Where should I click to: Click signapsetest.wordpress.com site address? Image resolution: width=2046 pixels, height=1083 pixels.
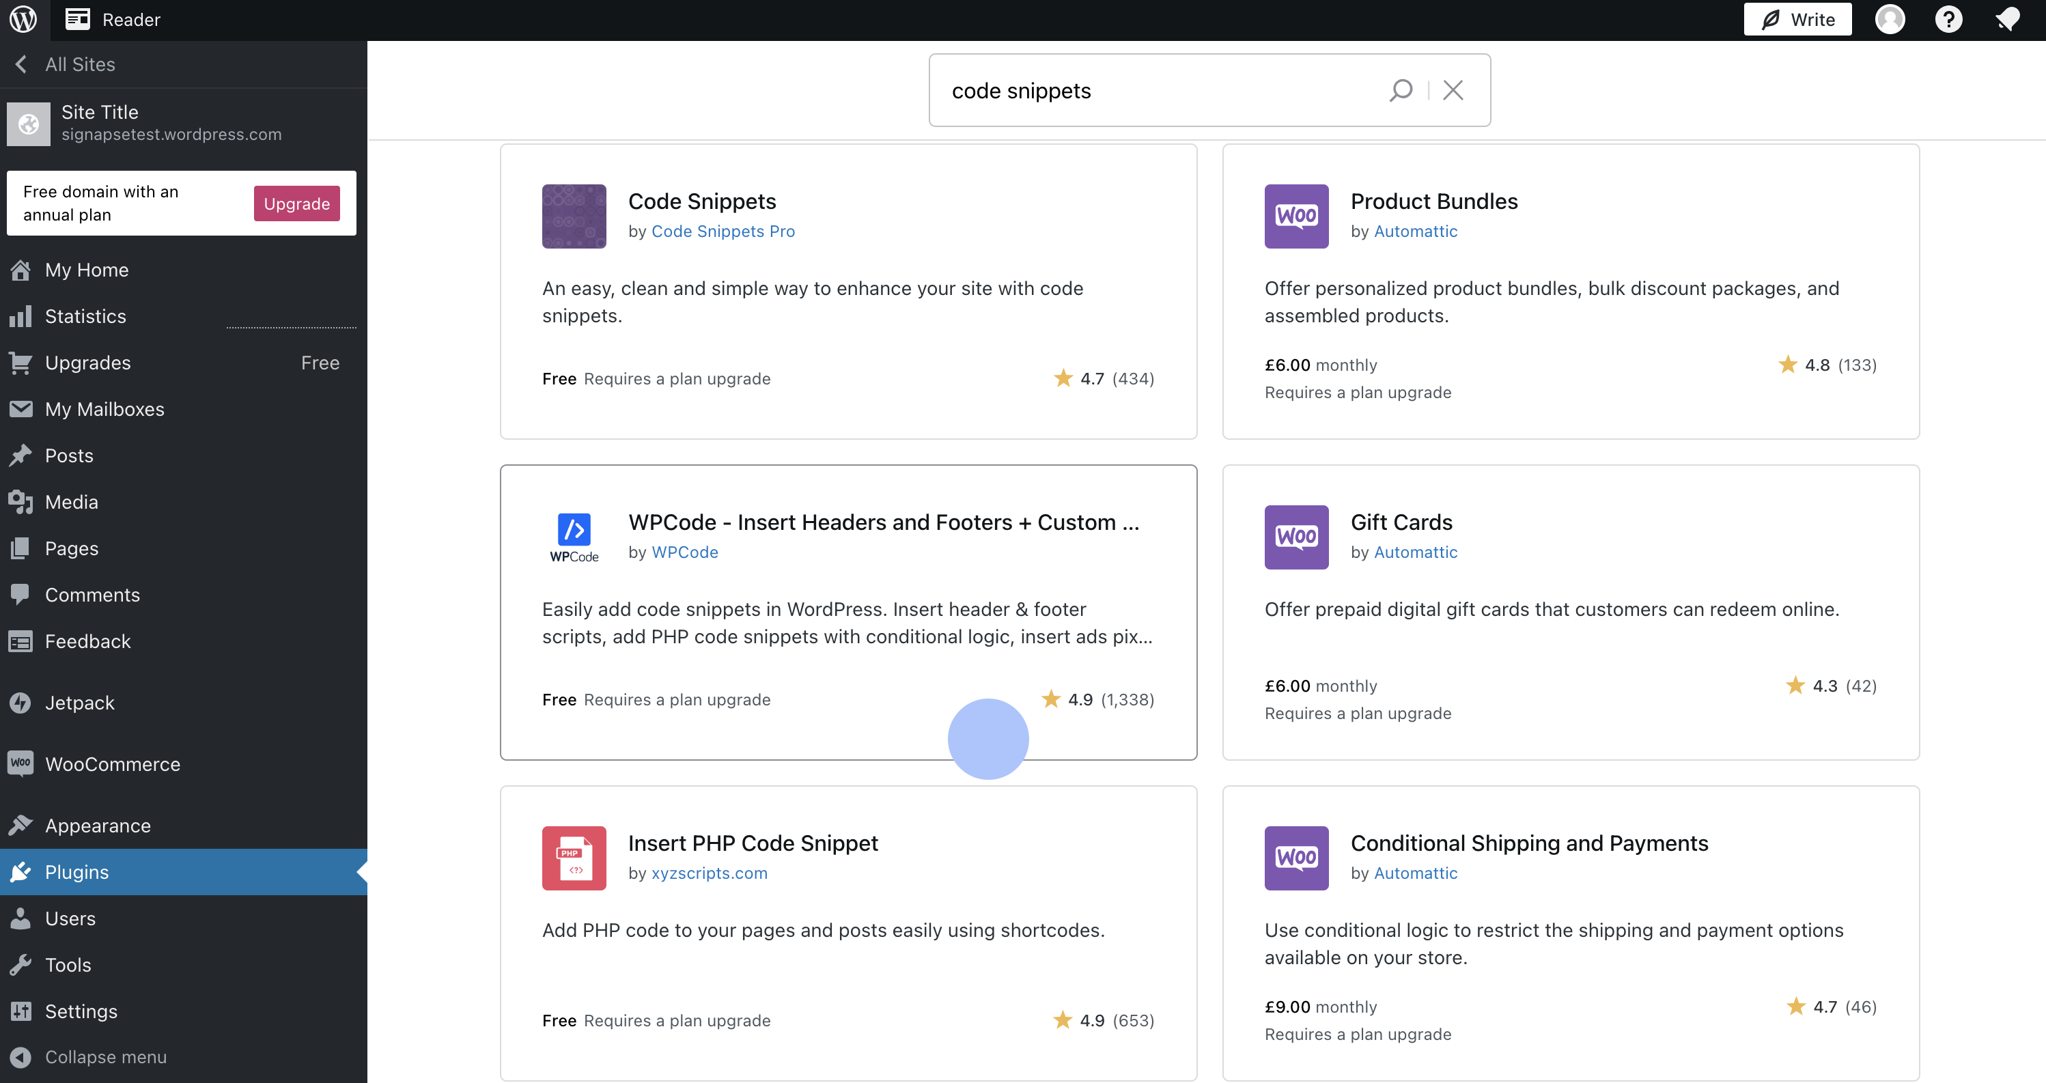(x=171, y=135)
